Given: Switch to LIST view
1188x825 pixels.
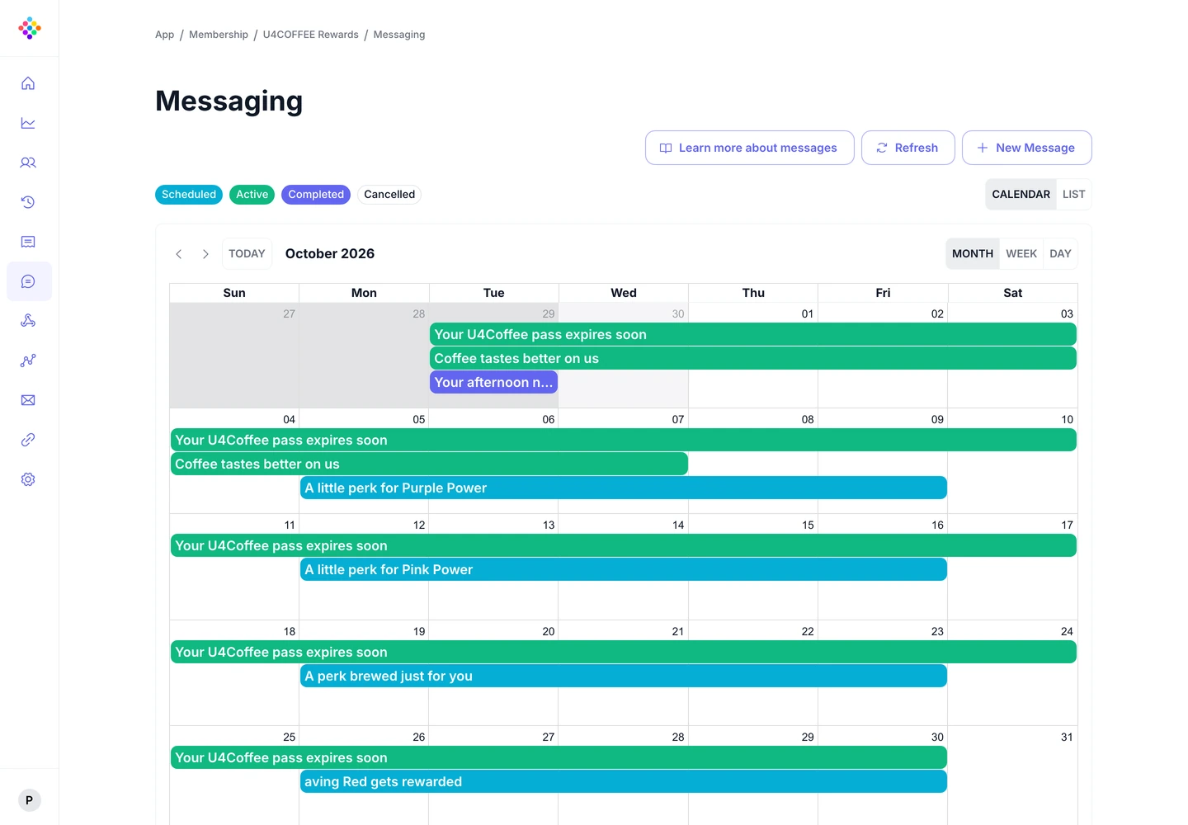Looking at the screenshot, I should (x=1073, y=195).
